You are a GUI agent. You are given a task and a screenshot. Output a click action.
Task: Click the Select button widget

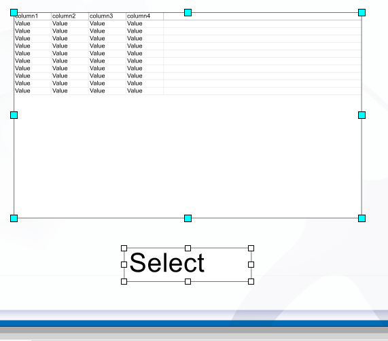188,265
